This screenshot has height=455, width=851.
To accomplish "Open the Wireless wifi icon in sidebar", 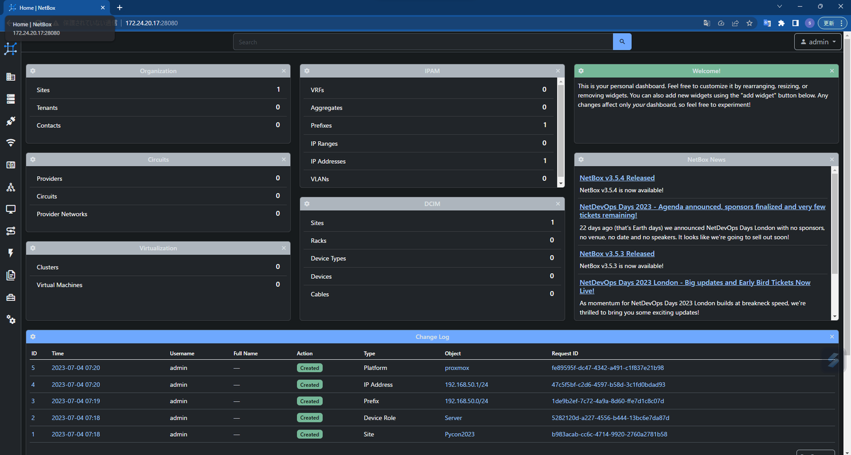I will point(11,143).
